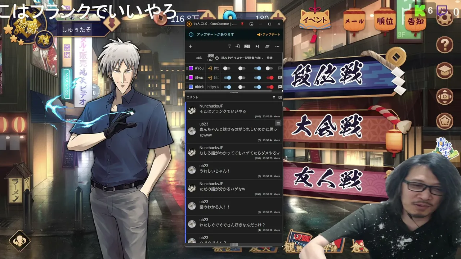461x259 pixels.
Task: Toggle 読み上げ for the #twic row
Action: pyautogui.click(x=227, y=77)
